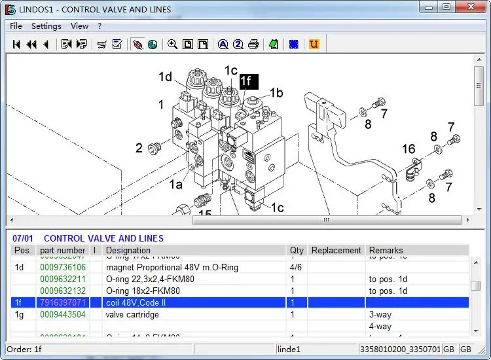Open part number 0009443504

pos(63,315)
